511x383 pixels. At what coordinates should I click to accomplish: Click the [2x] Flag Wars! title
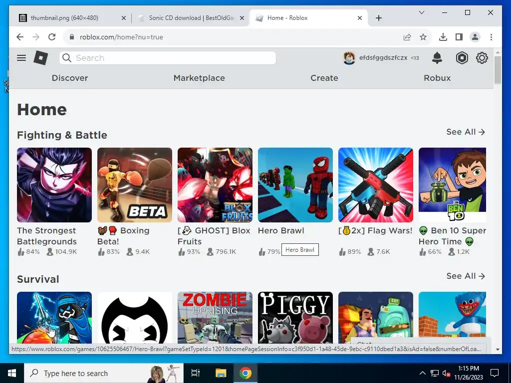click(375, 230)
